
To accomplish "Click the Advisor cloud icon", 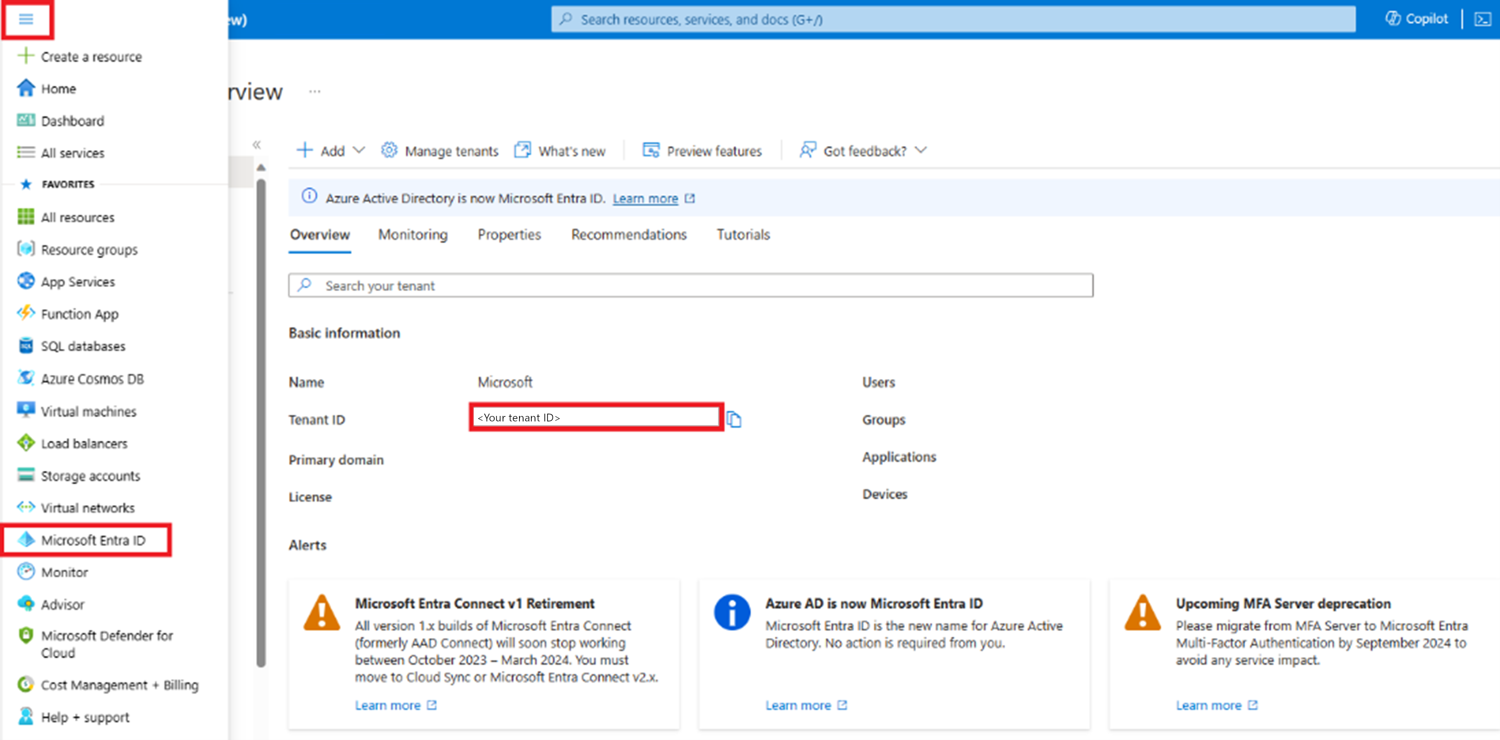I will point(26,604).
